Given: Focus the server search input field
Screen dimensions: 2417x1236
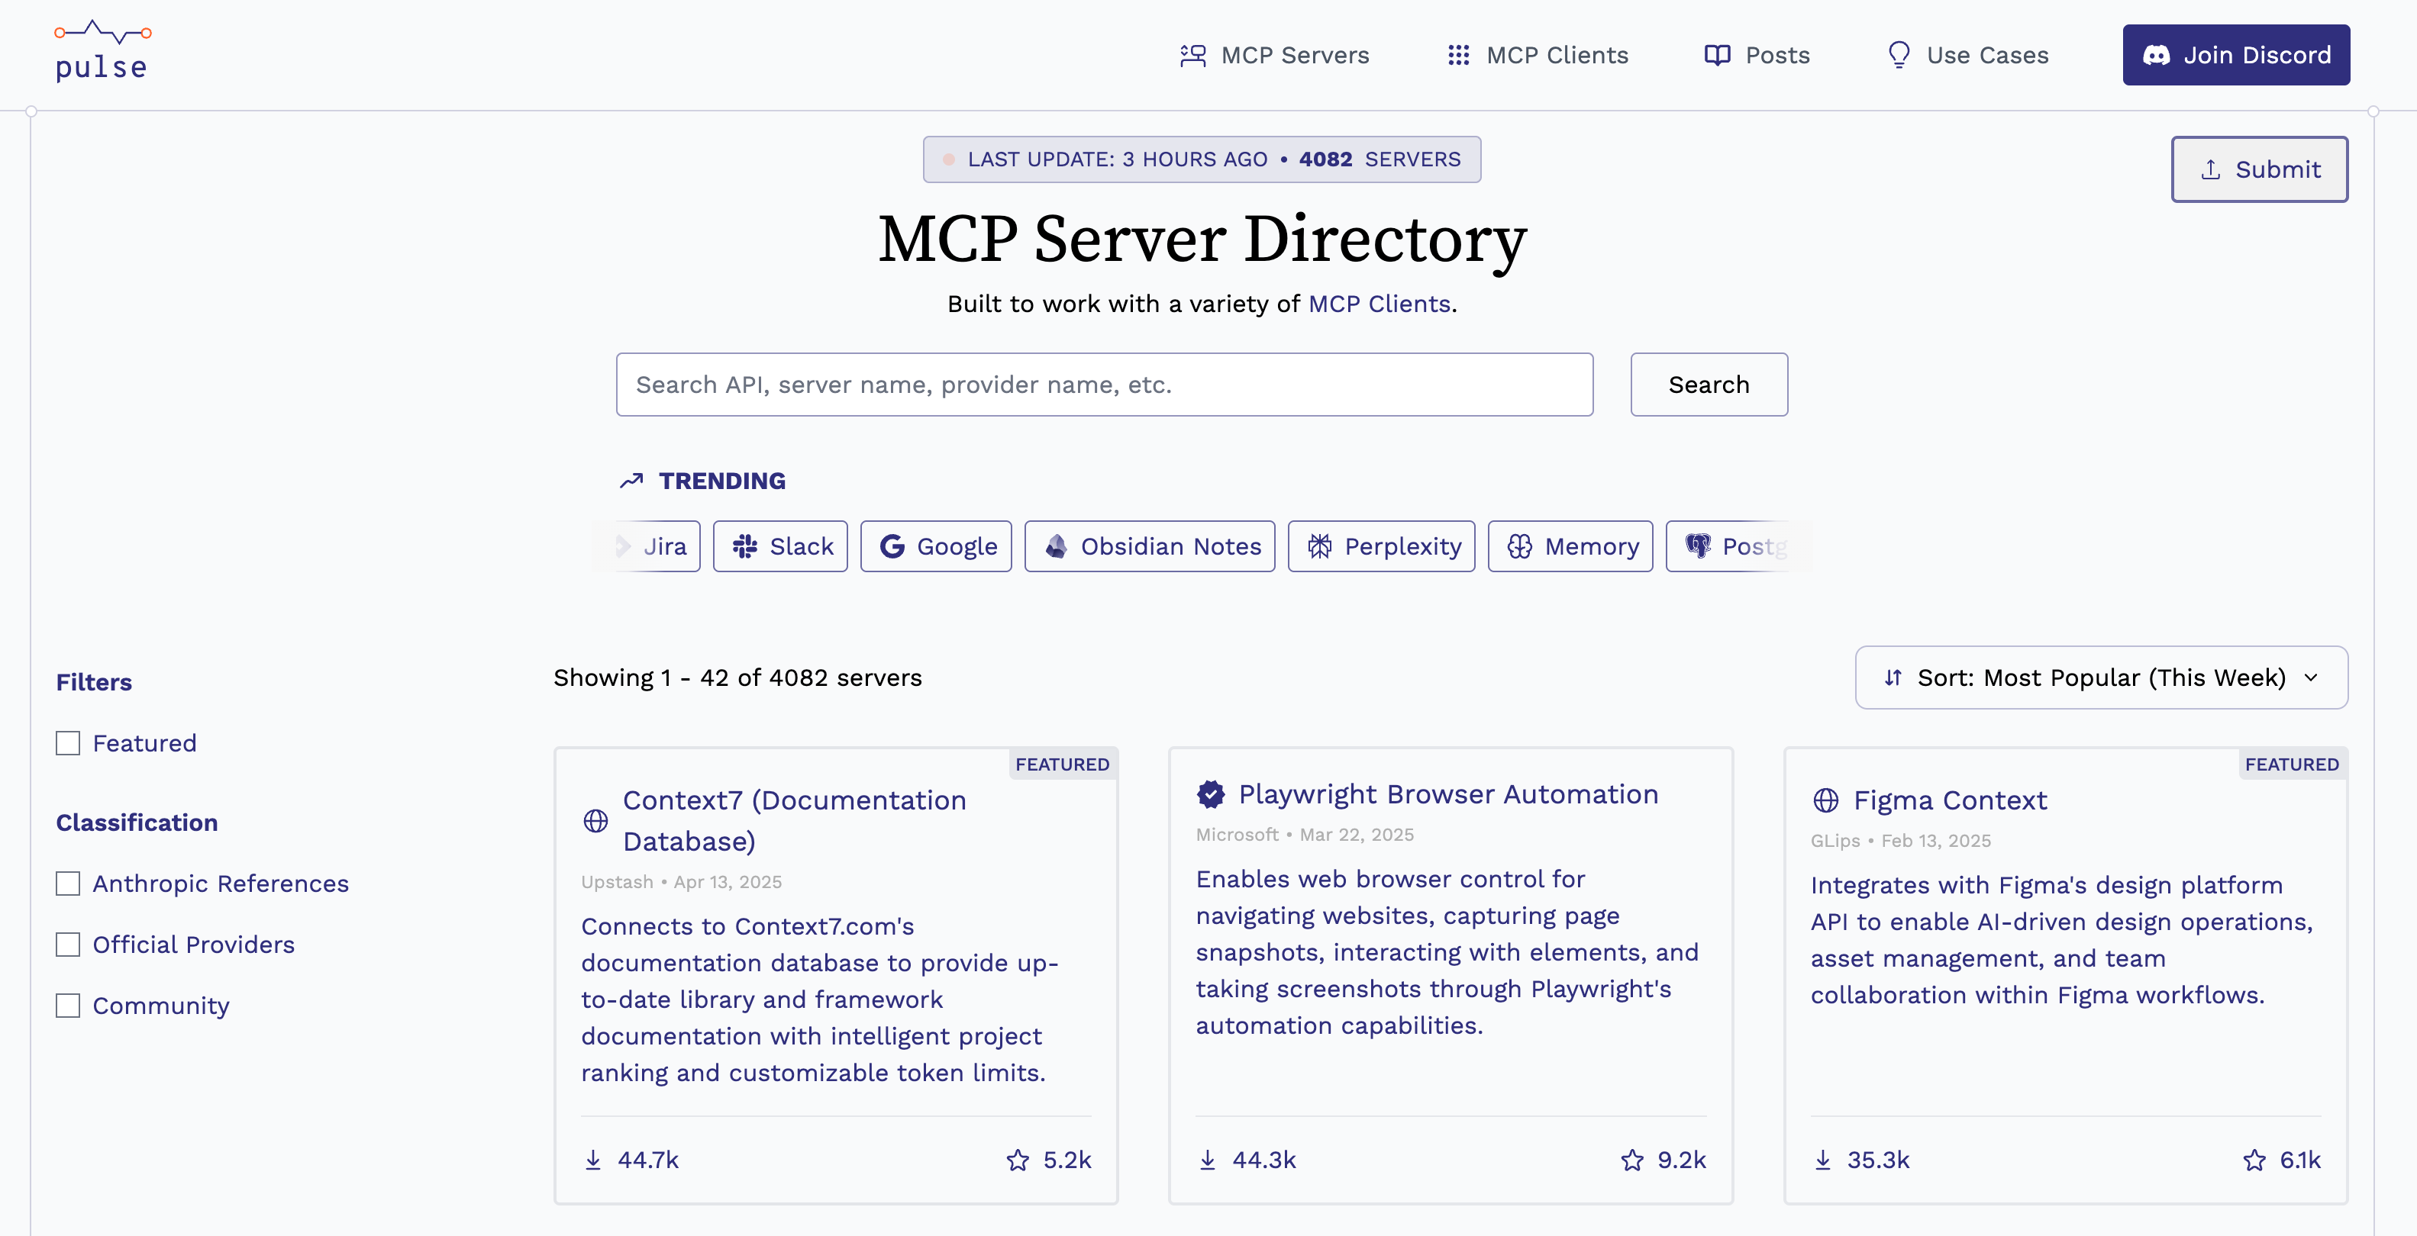Looking at the screenshot, I should tap(1105, 385).
